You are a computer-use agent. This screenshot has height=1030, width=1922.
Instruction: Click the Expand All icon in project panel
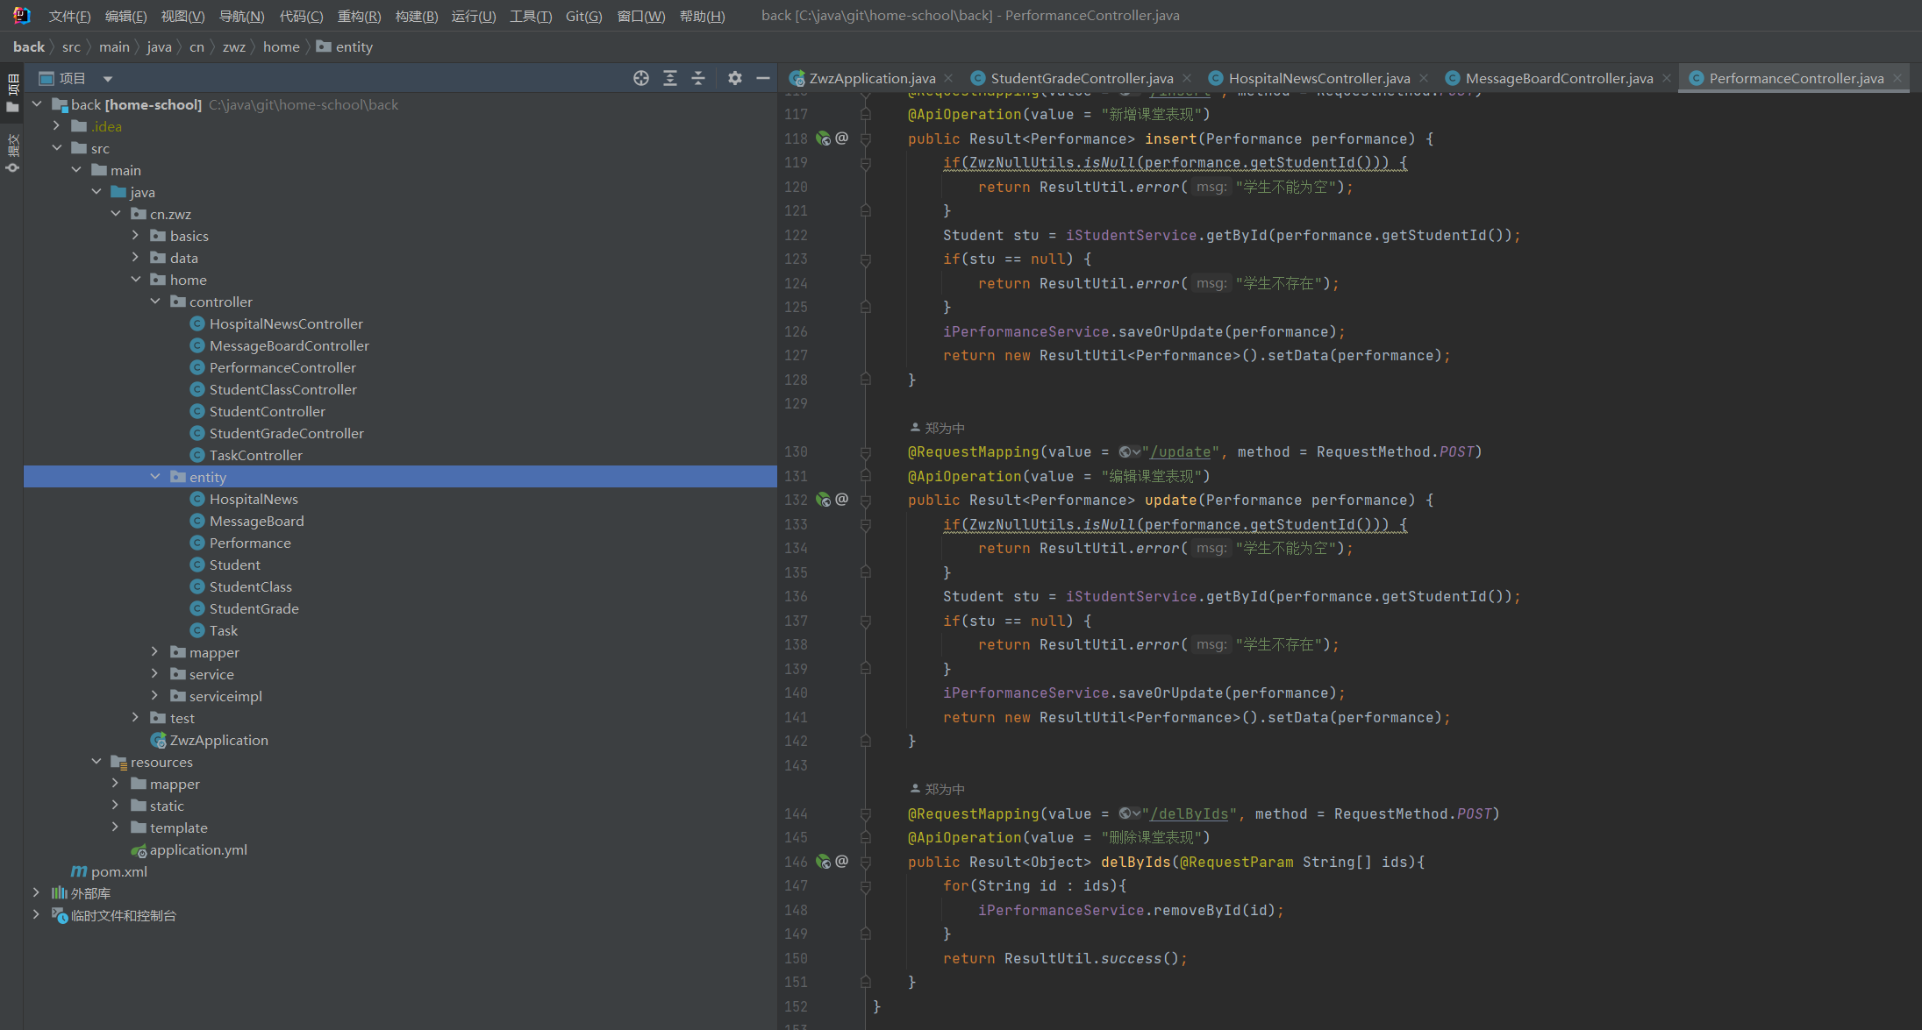[x=670, y=78]
